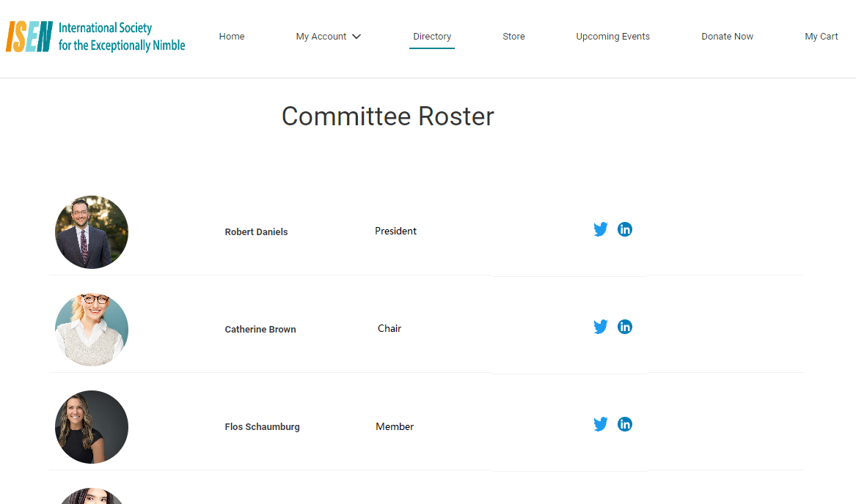Open My Cart link
Image resolution: width=856 pixels, height=504 pixels.
tap(821, 37)
